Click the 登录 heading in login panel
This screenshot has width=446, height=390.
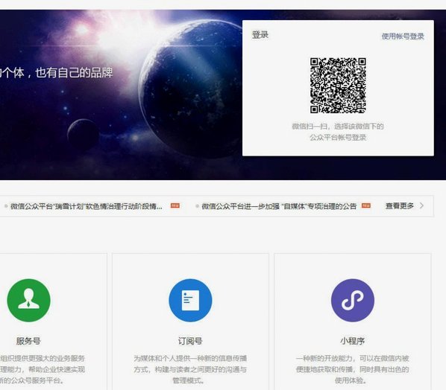(260, 35)
